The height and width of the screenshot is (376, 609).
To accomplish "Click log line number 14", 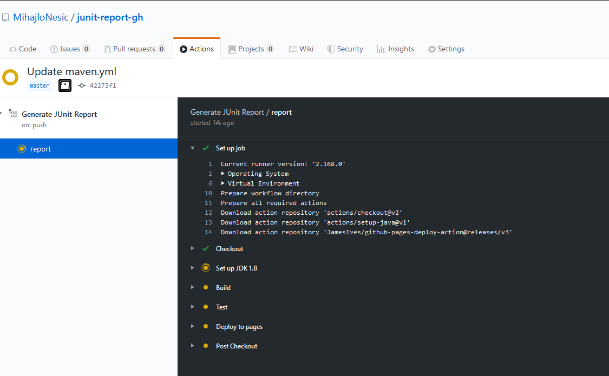I will click(x=208, y=232).
